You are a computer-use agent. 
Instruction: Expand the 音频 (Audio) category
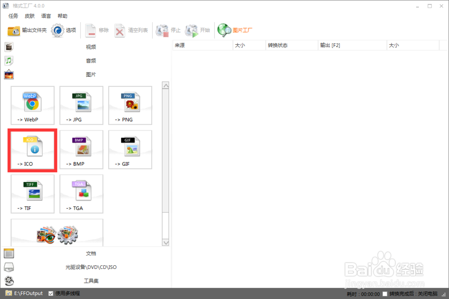[91, 60]
